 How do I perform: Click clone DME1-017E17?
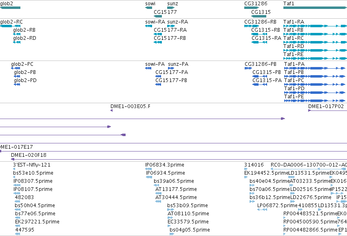click(174, 152)
